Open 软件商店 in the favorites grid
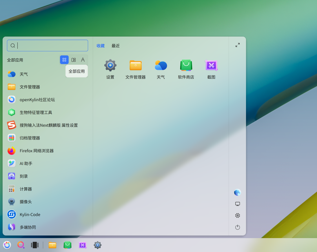This screenshot has height=252, width=317. click(186, 69)
